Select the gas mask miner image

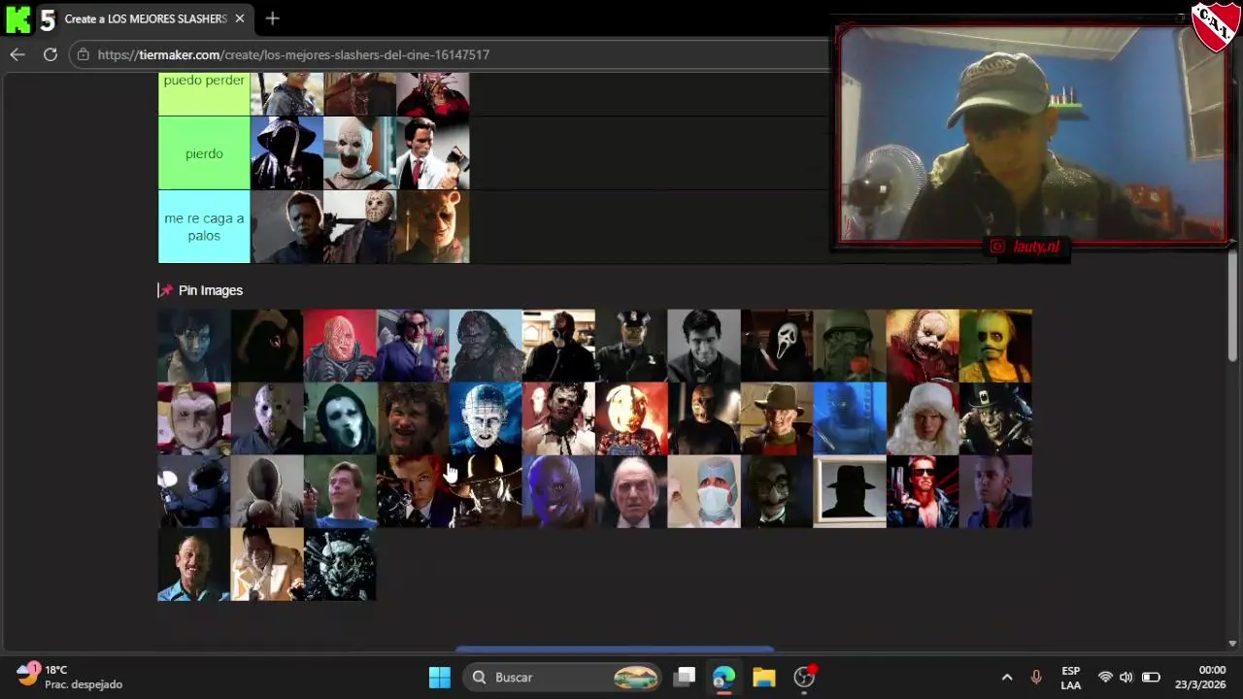pyautogui.click(x=558, y=346)
